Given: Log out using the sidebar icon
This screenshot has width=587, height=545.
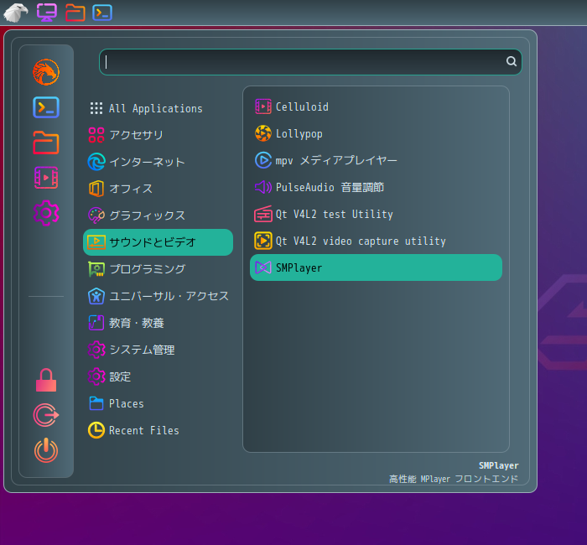Looking at the screenshot, I should pyautogui.click(x=46, y=415).
